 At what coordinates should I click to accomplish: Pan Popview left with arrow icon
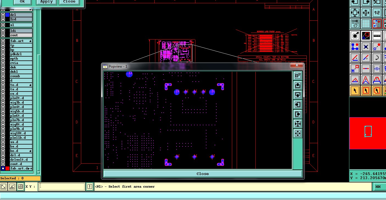pyautogui.click(x=298, y=105)
